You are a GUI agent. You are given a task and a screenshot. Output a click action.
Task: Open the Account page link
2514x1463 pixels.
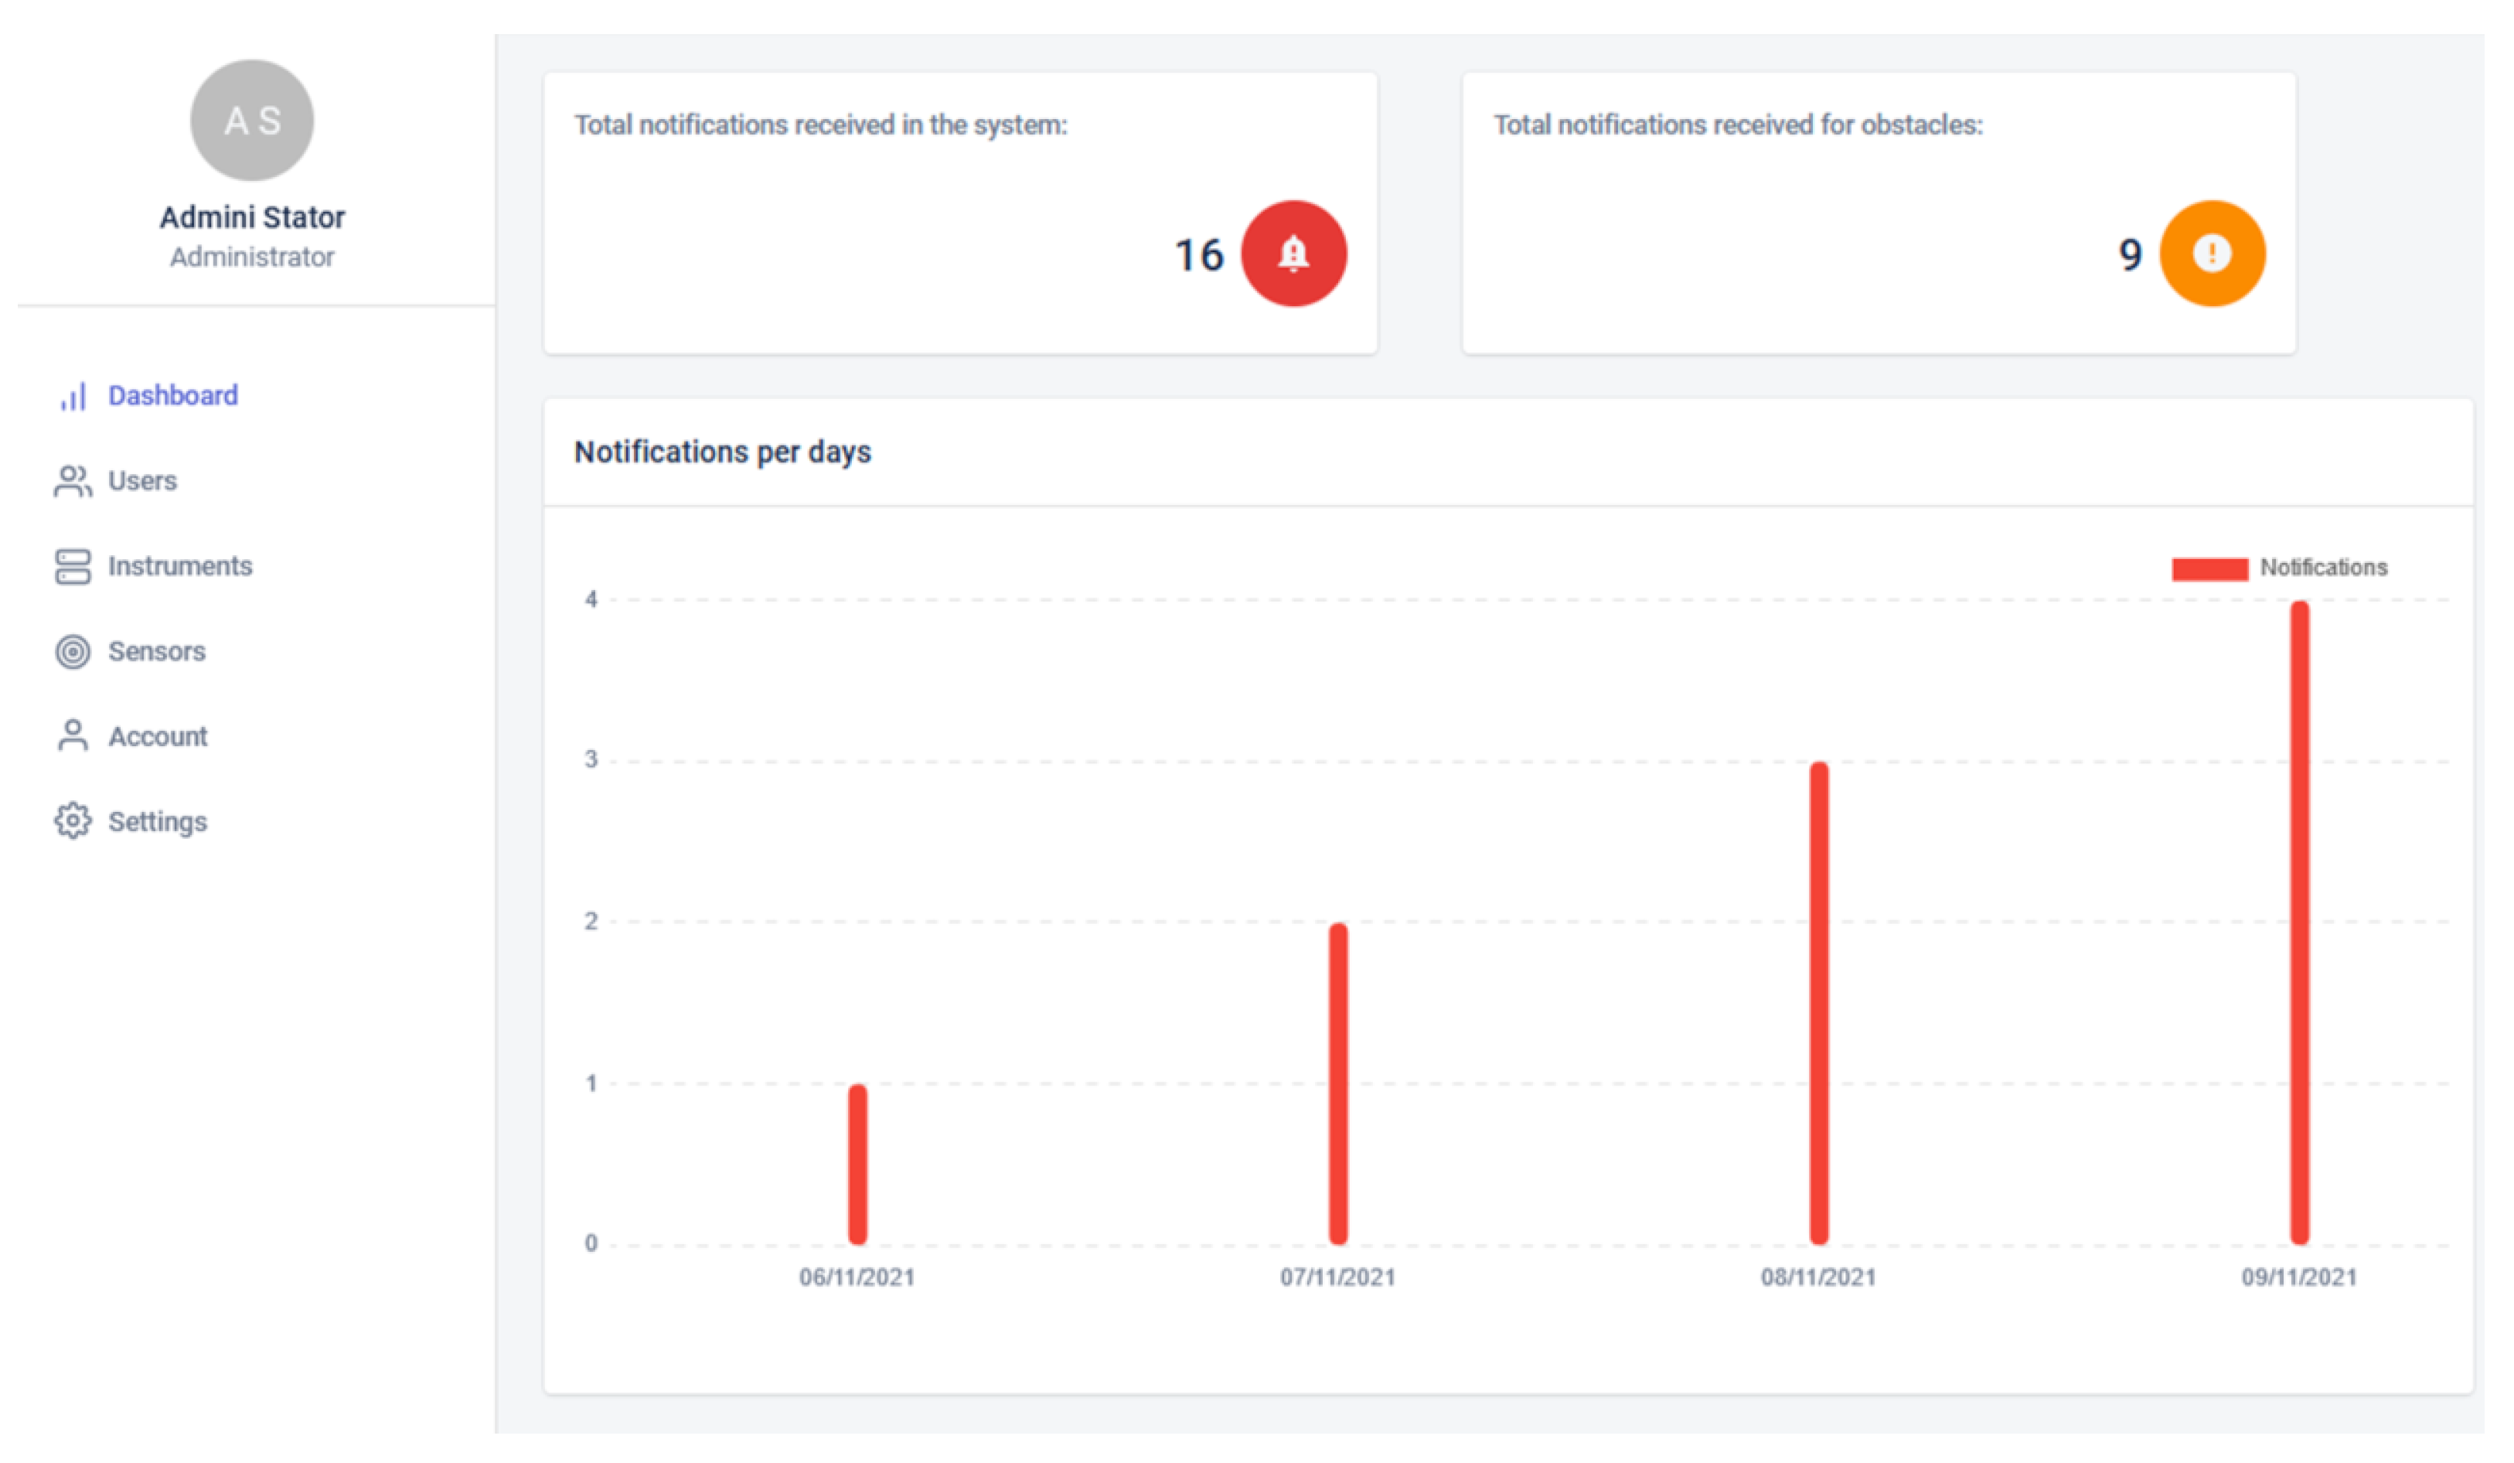pos(158,736)
